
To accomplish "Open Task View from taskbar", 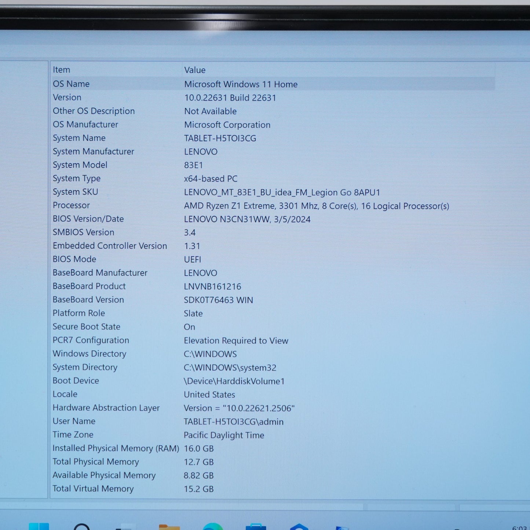I will (x=125, y=527).
